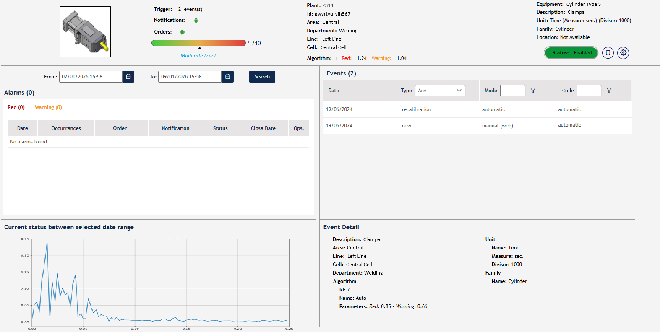
Task: Click the Mode column filter icon
Action: (533, 91)
